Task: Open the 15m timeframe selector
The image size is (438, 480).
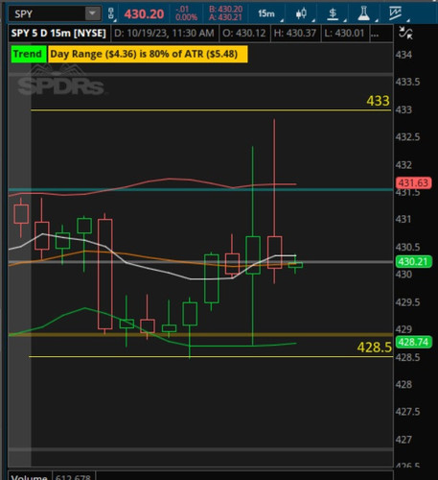Action: pyautogui.click(x=266, y=13)
